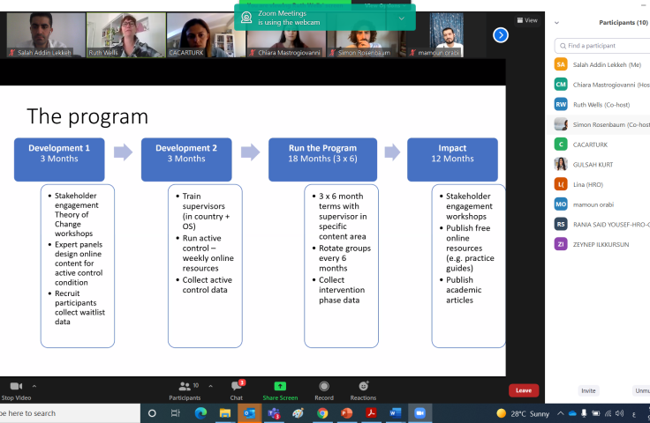Screen dimensions: 650x423
Task: Toggle Stop Video camera button
Action: coord(16,386)
